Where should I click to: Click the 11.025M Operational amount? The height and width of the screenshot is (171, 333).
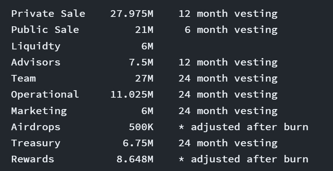pyautogui.click(x=132, y=94)
